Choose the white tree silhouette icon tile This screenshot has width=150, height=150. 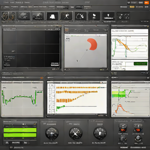(x=94, y=16)
